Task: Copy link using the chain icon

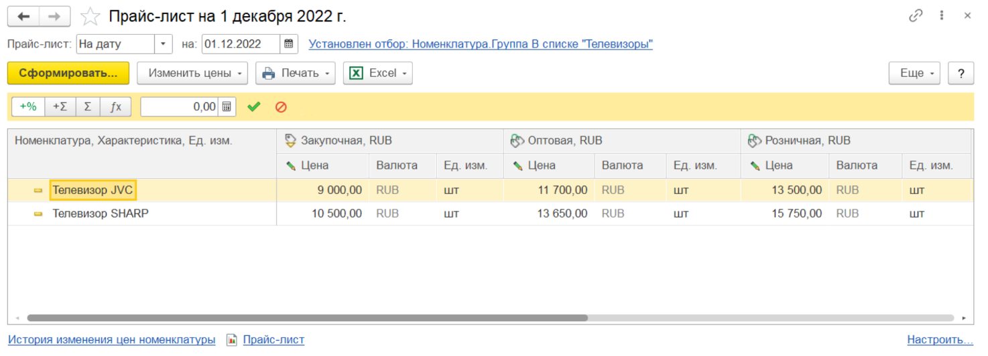Action: [916, 16]
